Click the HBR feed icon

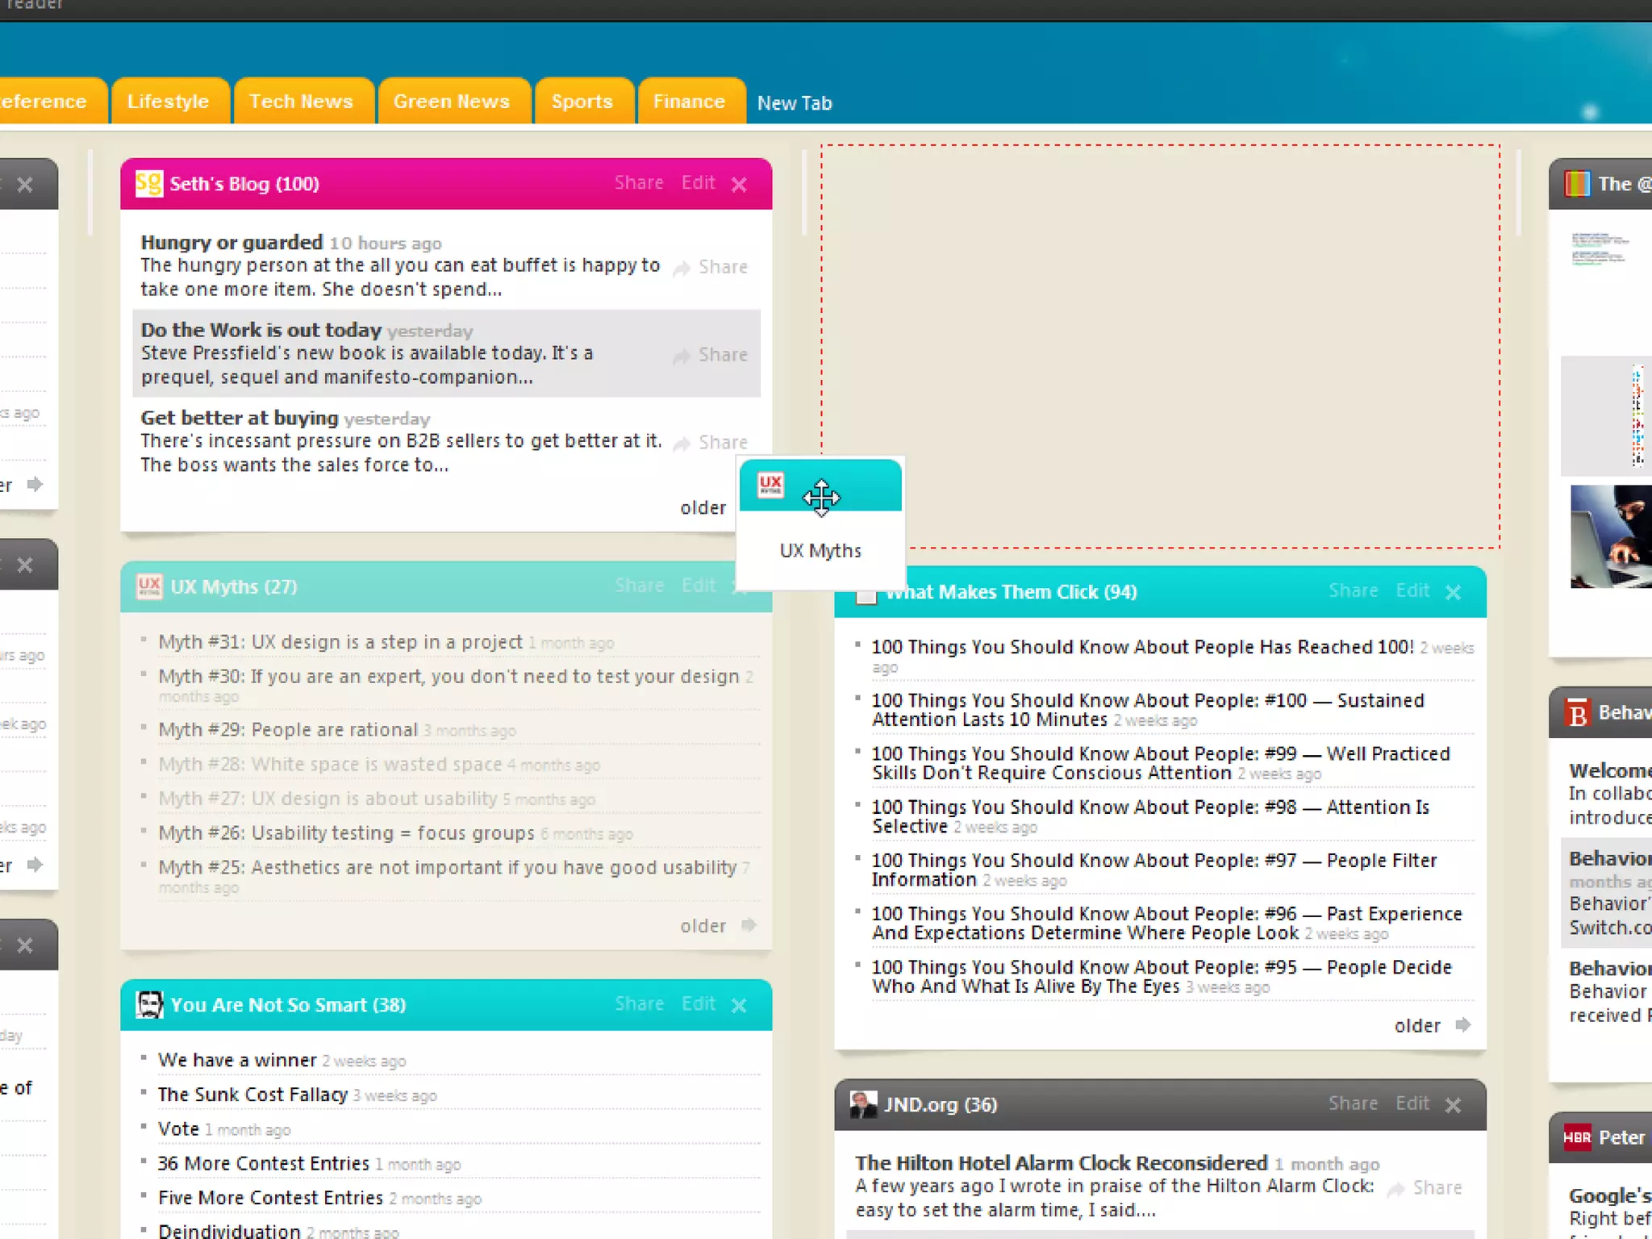click(1577, 1137)
